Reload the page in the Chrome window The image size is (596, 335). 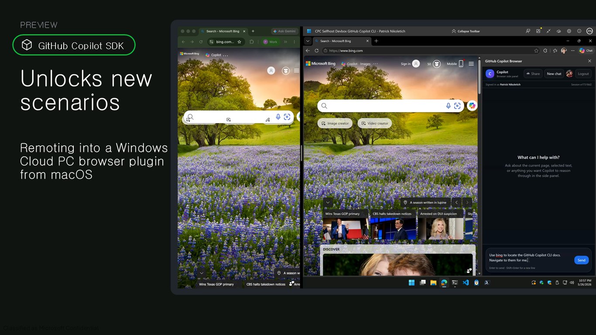tap(201, 42)
